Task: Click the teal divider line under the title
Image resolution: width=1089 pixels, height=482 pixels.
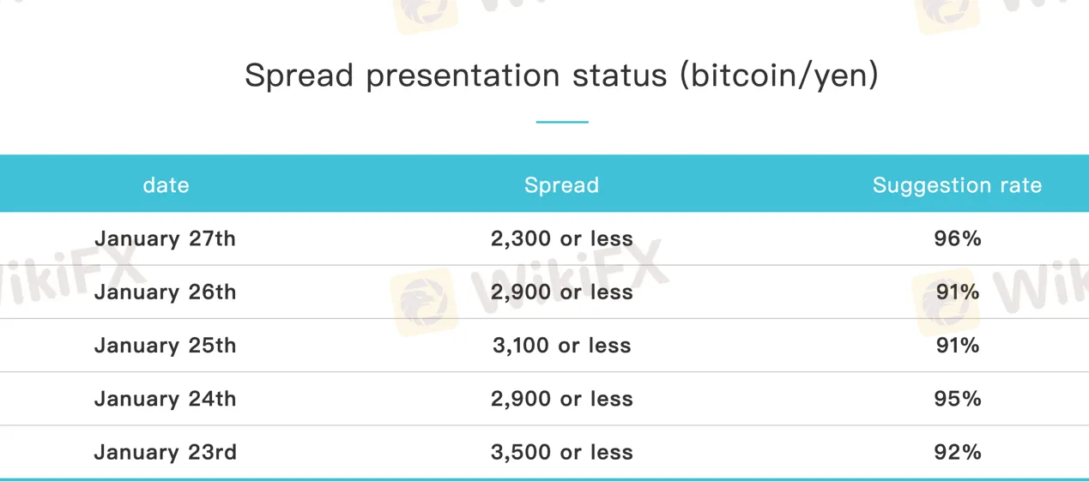Action: click(x=562, y=122)
